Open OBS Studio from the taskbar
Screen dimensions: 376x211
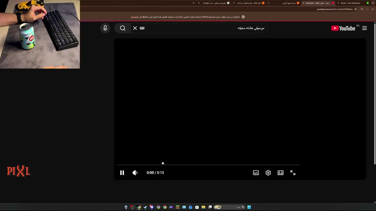pyautogui.click(x=132, y=207)
